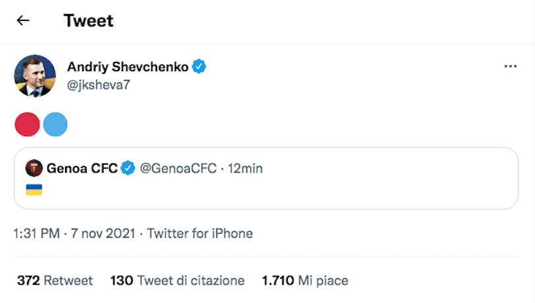
Task: Click the back arrow icon
Action: point(23,20)
